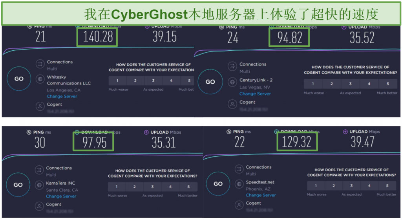Rate 5 in Santa Clara panel survey
This screenshot has width=402, height=220.
(188, 187)
